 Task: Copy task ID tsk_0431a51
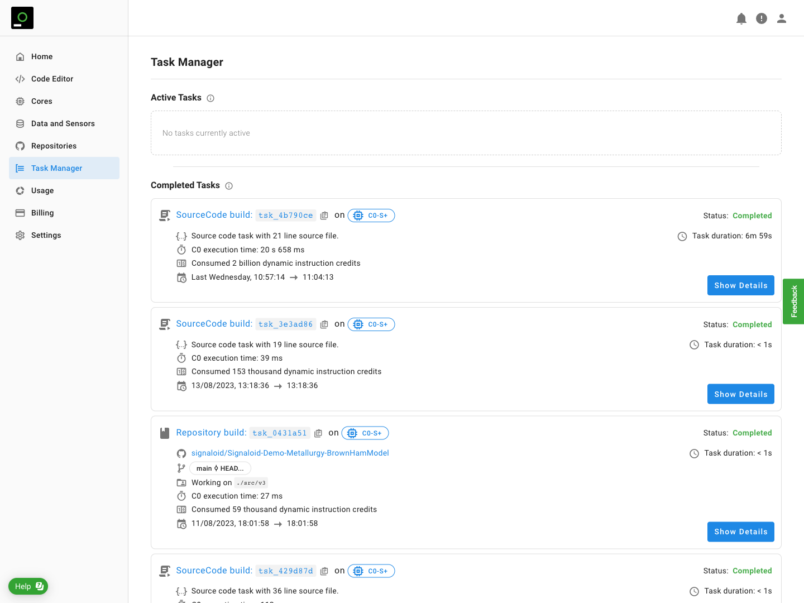coord(318,433)
